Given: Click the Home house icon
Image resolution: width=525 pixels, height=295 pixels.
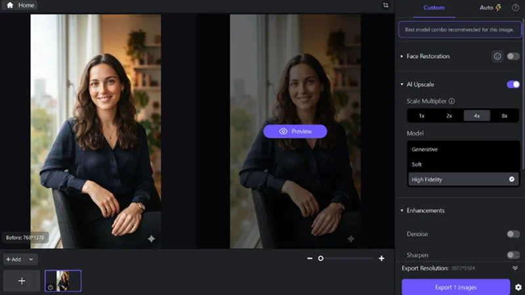Looking at the screenshot, I should (10, 5).
